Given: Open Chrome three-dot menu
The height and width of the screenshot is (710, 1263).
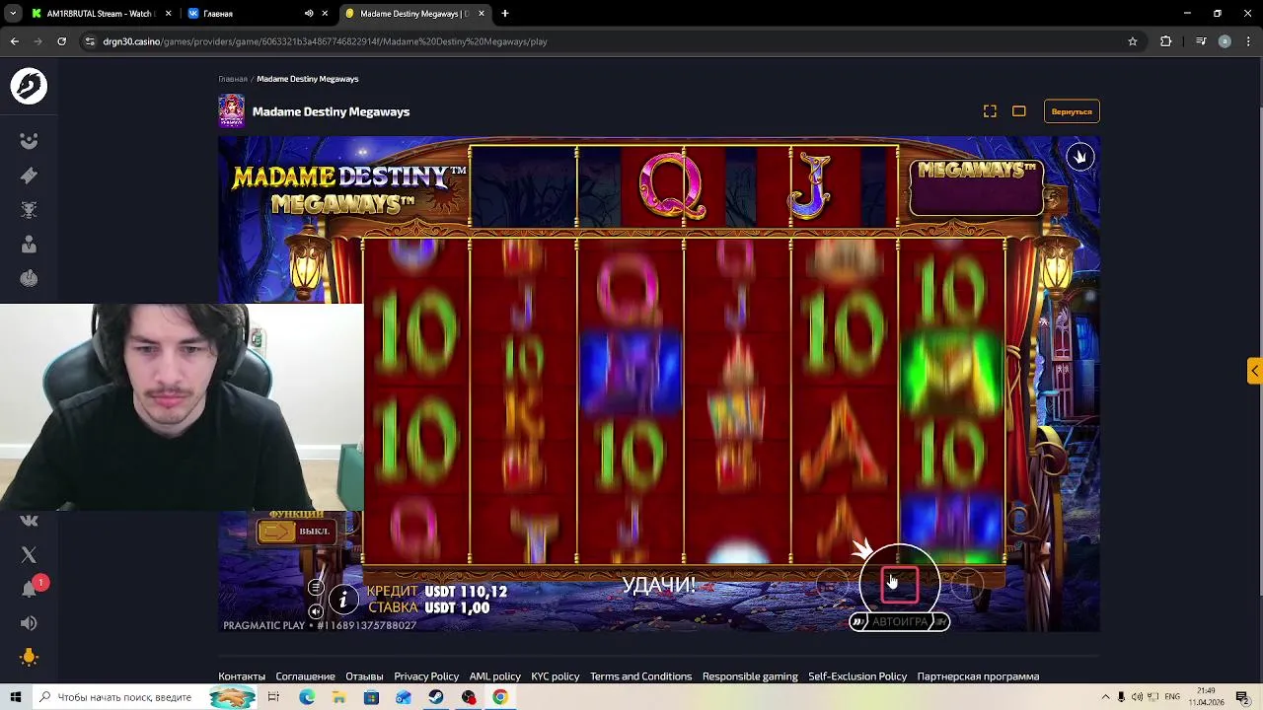Looking at the screenshot, I should coord(1247,41).
